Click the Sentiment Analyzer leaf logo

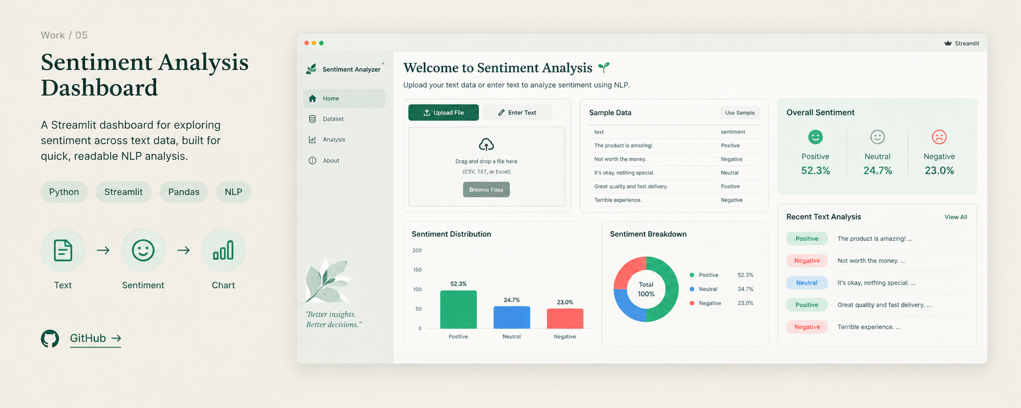point(311,69)
